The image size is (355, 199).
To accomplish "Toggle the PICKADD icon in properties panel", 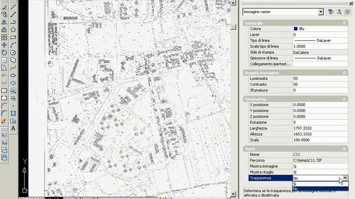I will 347,12.
